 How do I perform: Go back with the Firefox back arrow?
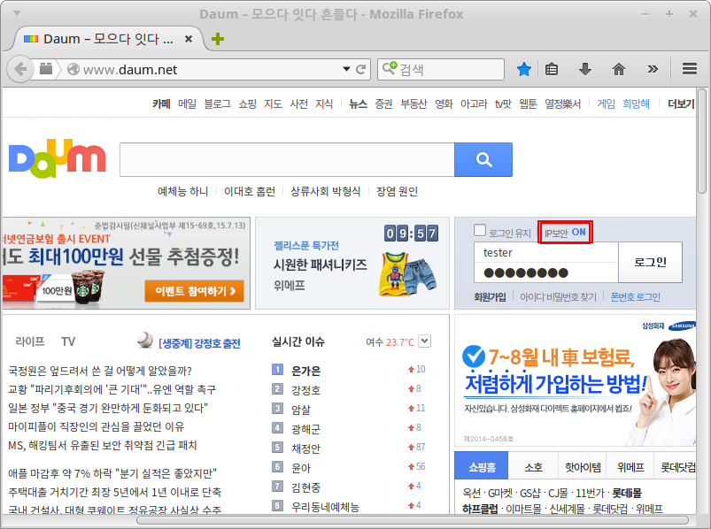(x=20, y=69)
